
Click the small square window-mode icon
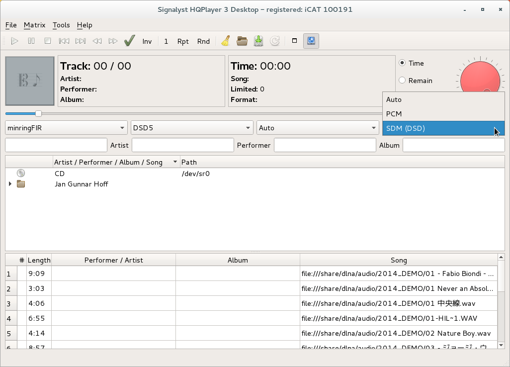(294, 41)
